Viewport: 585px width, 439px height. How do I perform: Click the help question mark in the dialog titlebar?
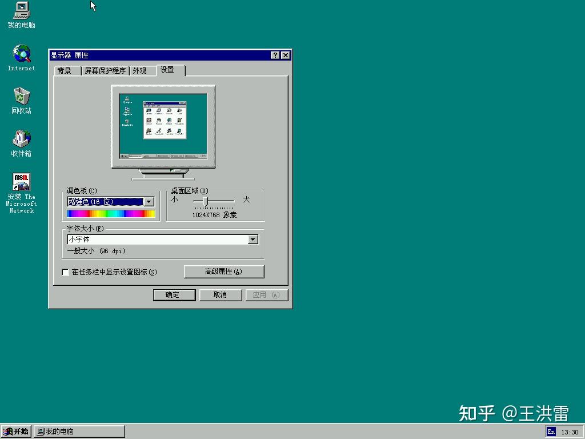click(x=275, y=55)
